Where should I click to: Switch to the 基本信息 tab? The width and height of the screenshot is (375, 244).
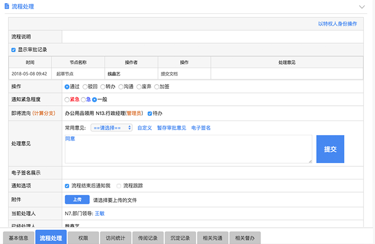click(19, 238)
